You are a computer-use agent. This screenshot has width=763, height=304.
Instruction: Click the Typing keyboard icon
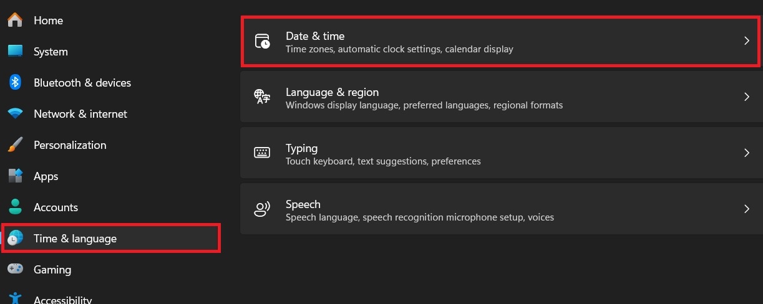(262, 153)
